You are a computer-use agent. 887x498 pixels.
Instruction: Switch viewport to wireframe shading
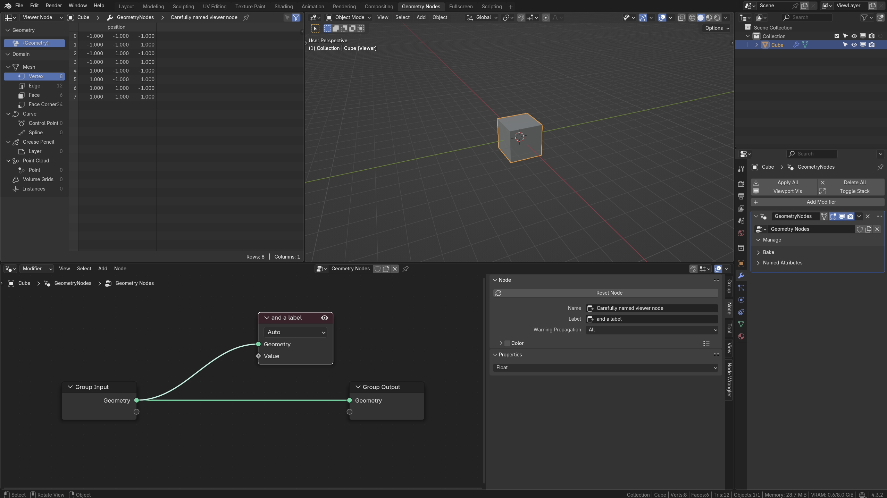(692, 17)
